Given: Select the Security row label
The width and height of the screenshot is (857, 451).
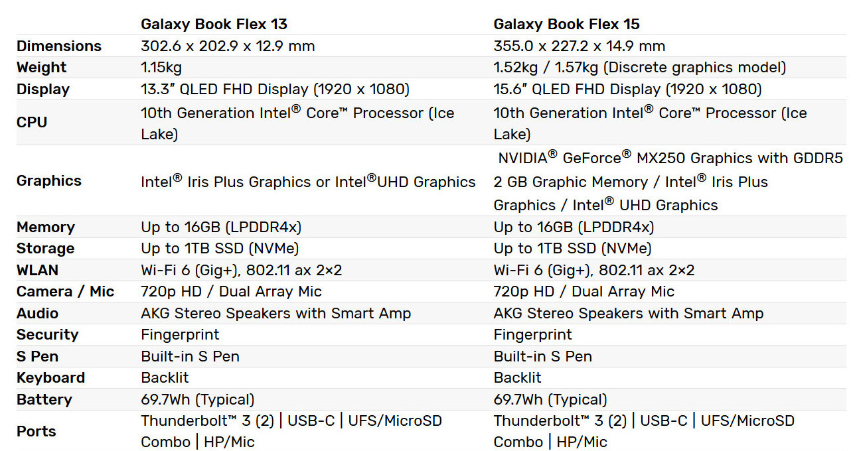Looking at the screenshot, I should tap(47, 335).
